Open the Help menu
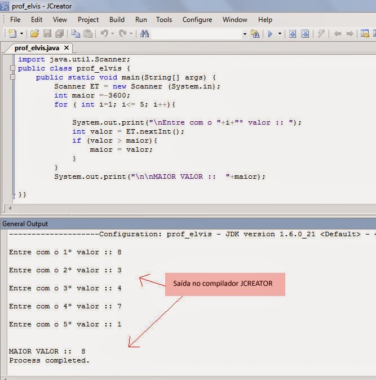Viewport: 376px width, 380px height. tap(265, 20)
